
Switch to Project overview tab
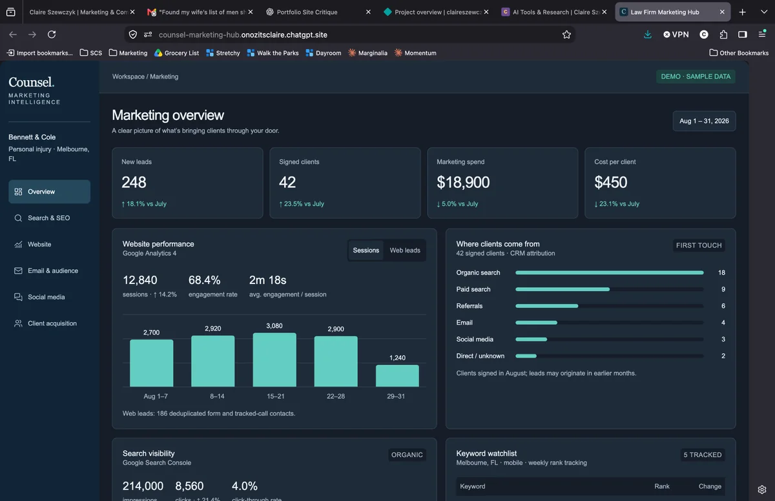(437, 12)
